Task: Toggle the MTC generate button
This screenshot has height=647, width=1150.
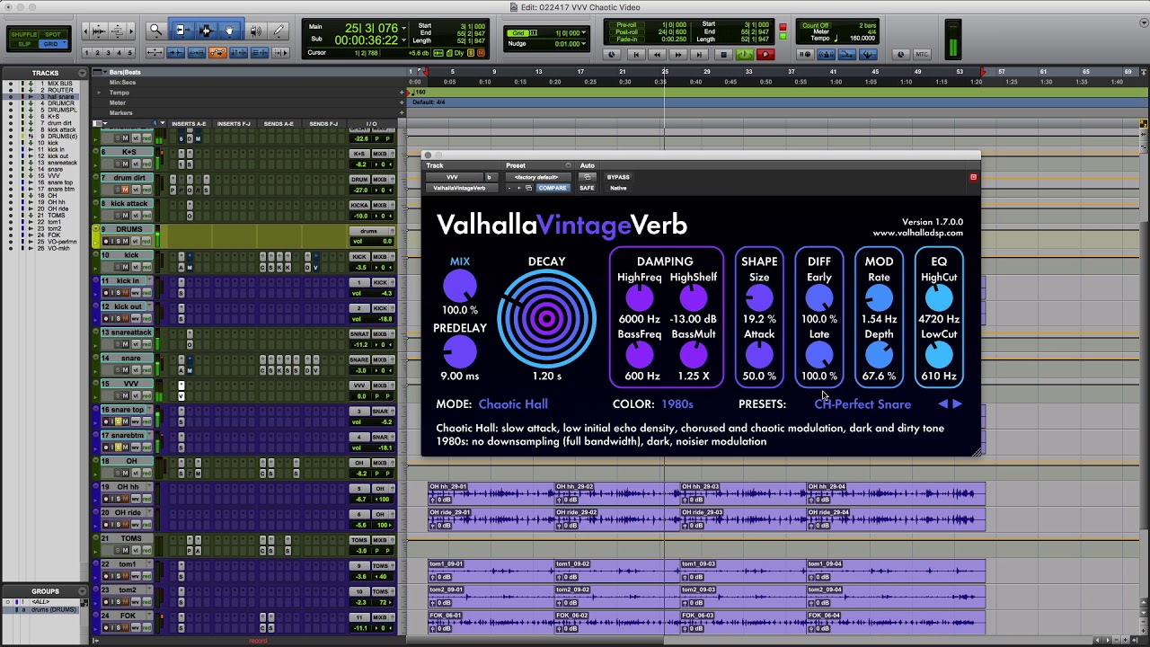Action: tap(924, 55)
